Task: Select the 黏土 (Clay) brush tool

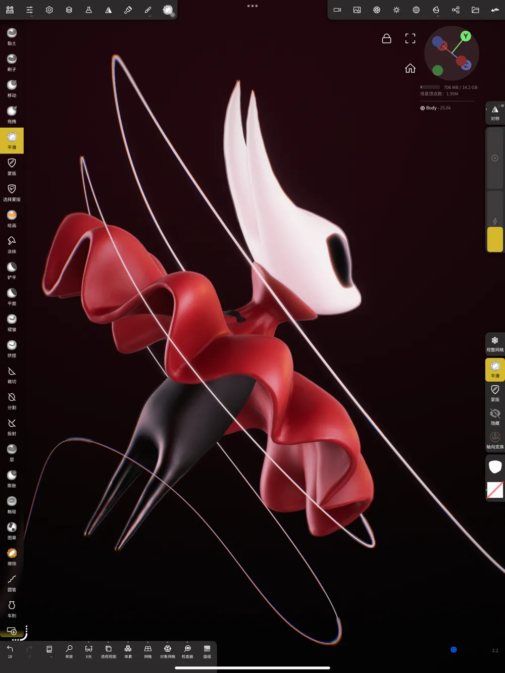Action: 12,36
